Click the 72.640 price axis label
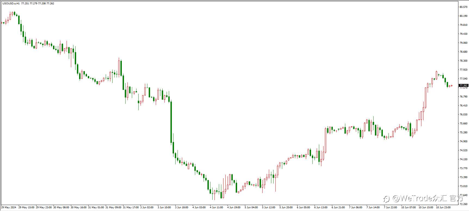This screenshot has height=211, width=469. click(463, 195)
